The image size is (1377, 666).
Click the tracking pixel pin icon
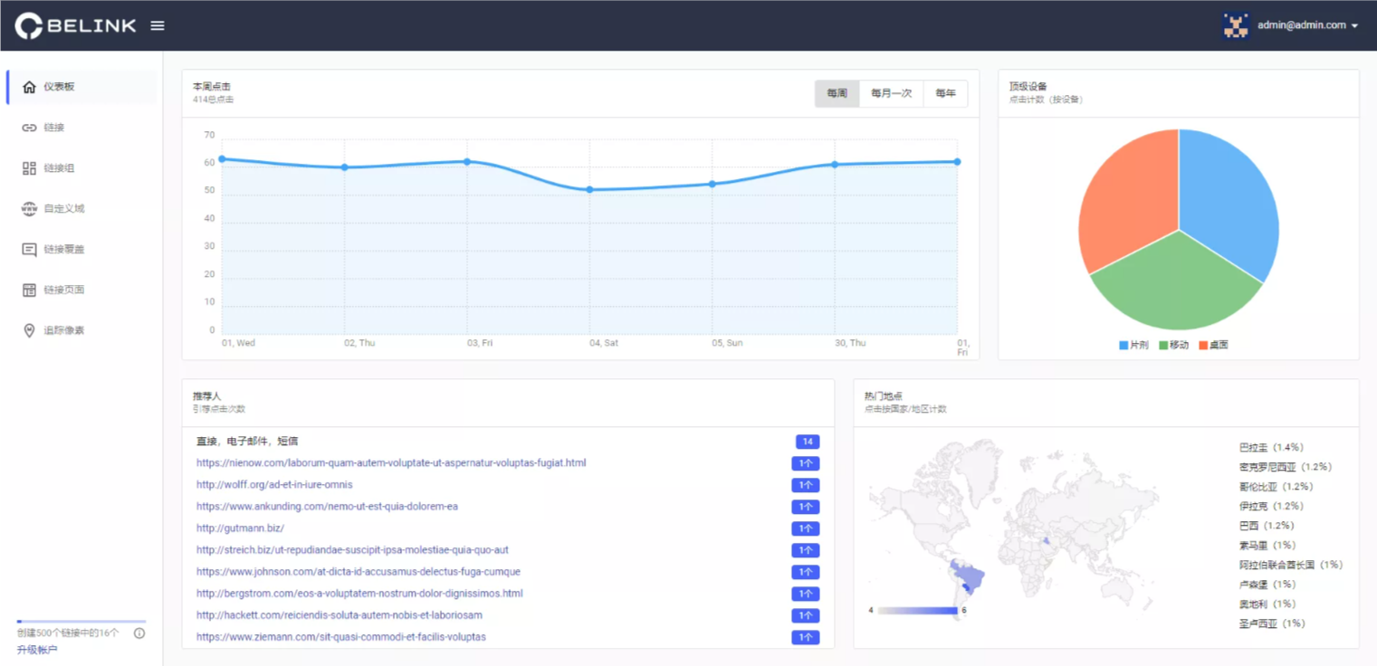click(29, 331)
